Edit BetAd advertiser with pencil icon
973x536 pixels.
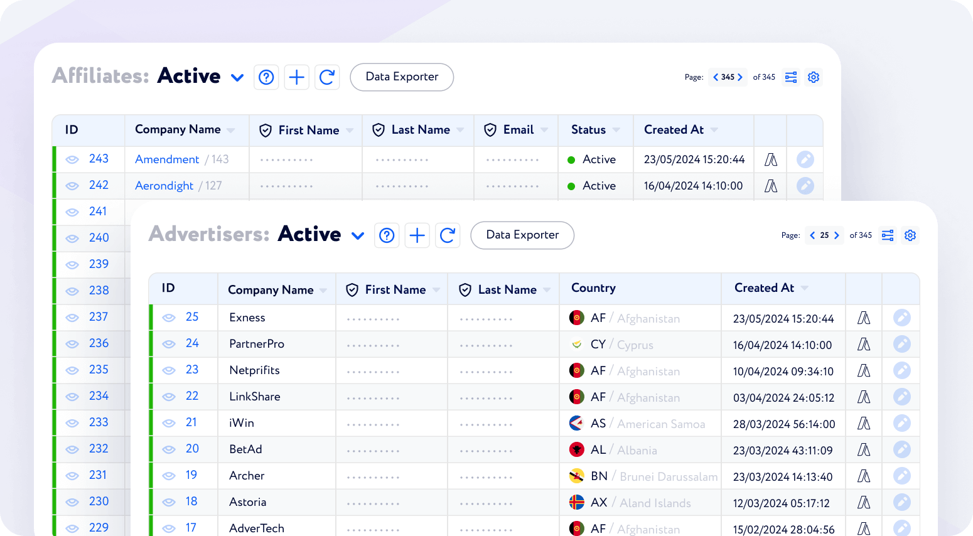902,449
